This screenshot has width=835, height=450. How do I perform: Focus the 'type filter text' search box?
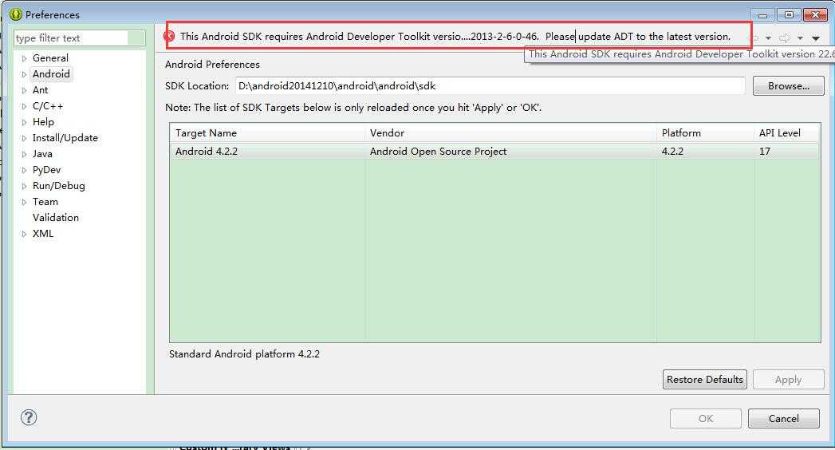(79, 37)
